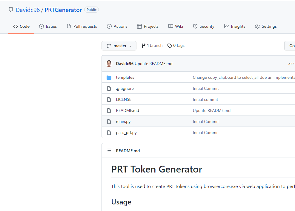Open README.md in the file list
Screen dimensions: 295x211
click(127, 111)
